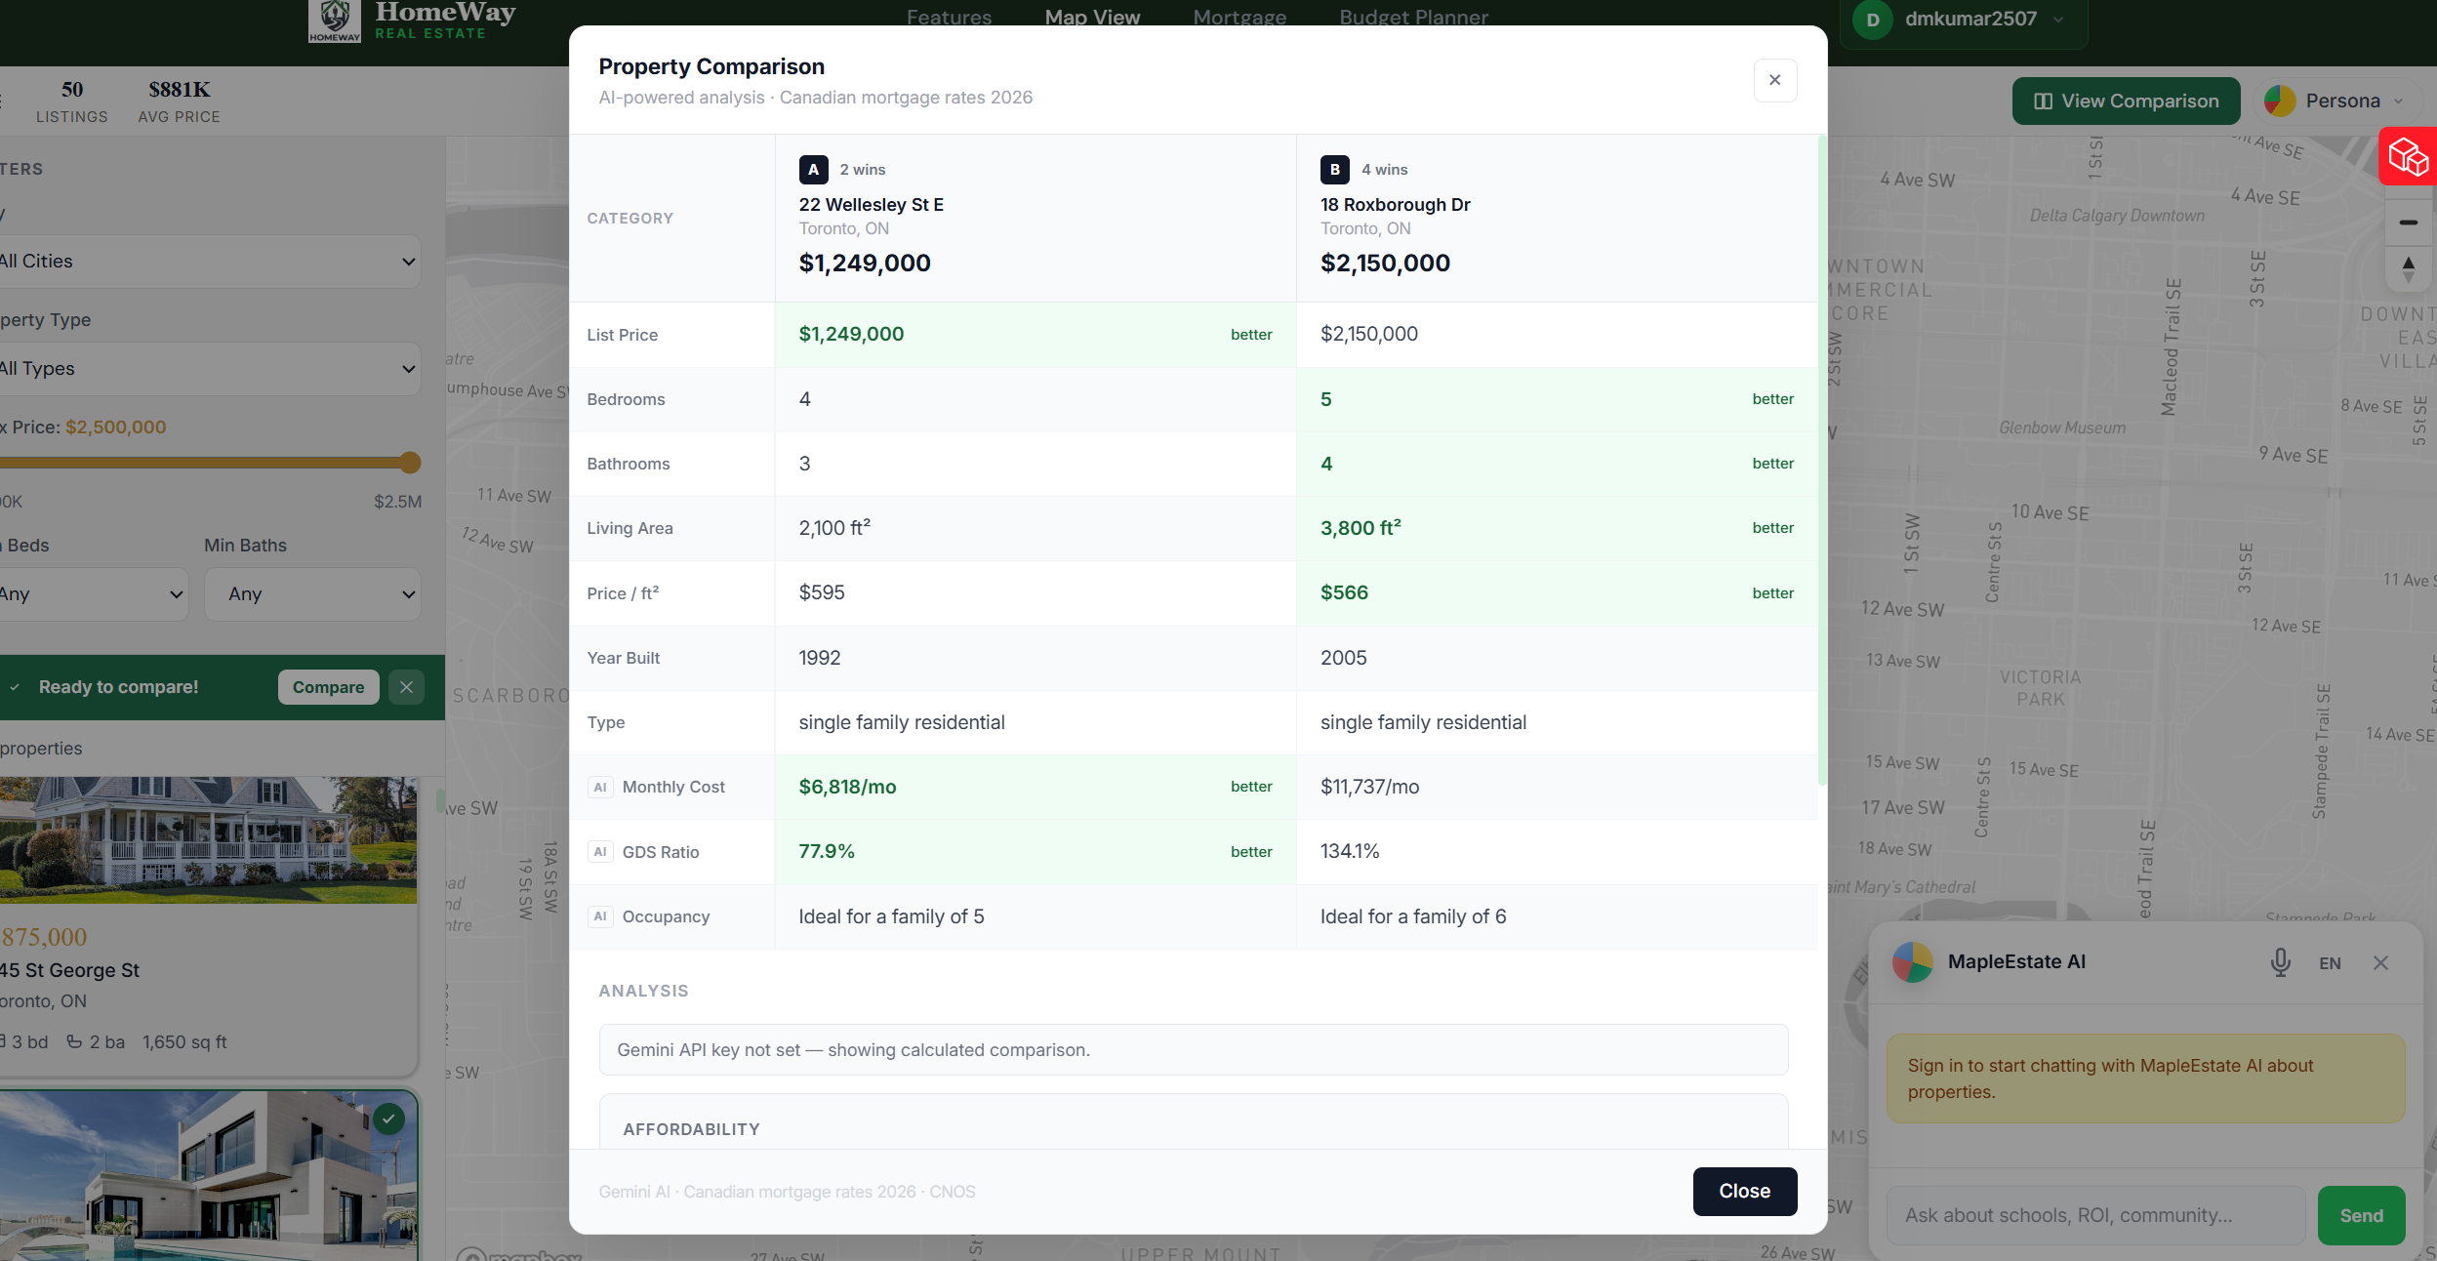
Task: Click the red cube widget icon
Action: pyautogui.click(x=2408, y=156)
